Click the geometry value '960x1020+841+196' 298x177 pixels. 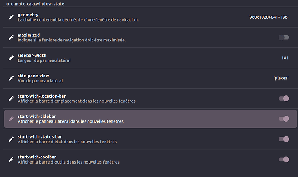268,17
